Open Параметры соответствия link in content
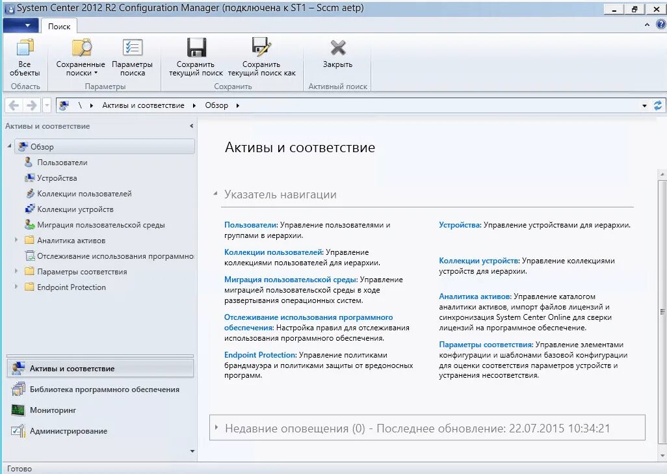 (486, 345)
